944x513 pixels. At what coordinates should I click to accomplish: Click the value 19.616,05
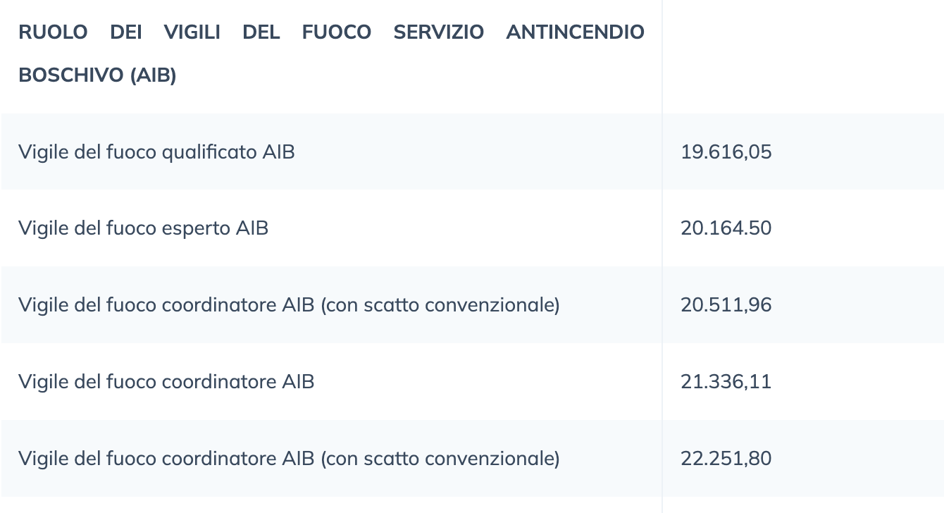pyautogui.click(x=726, y=152)
